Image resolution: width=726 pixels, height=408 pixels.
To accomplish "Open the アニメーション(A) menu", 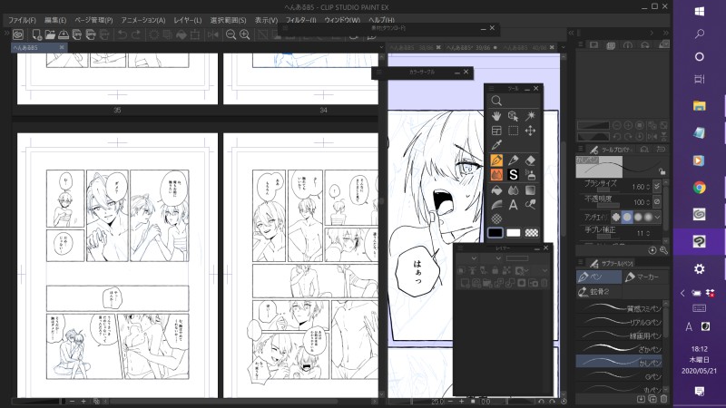I will click(x=143, y=20).
